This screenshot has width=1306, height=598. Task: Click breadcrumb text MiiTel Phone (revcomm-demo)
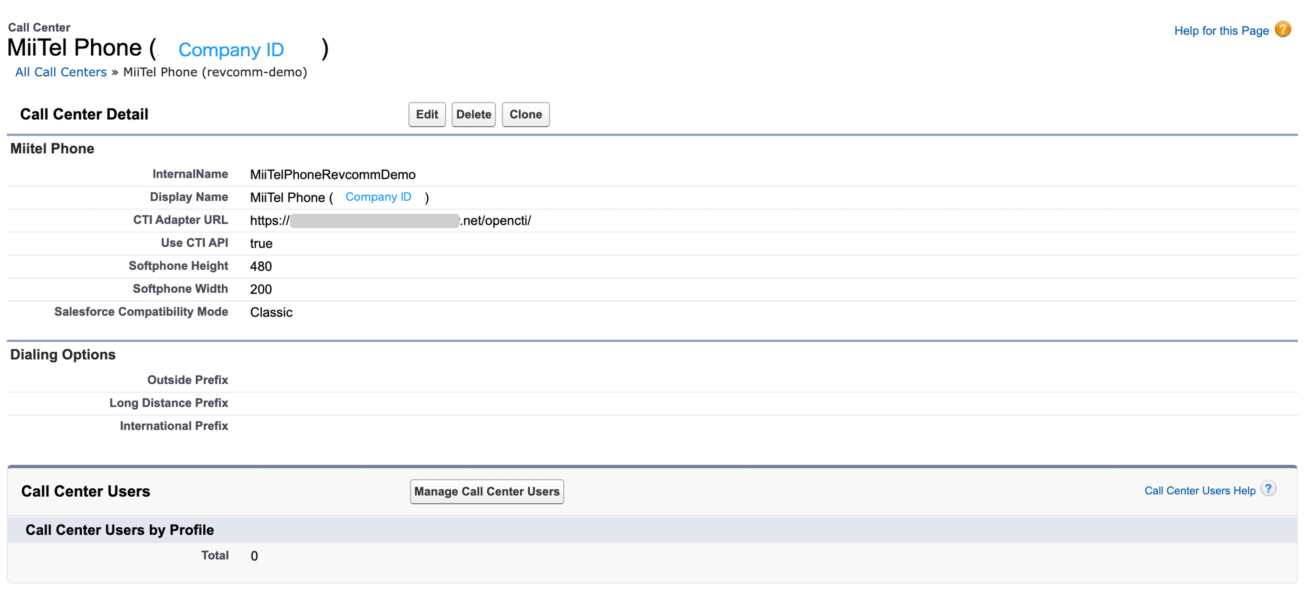click(x=215, y=72)
